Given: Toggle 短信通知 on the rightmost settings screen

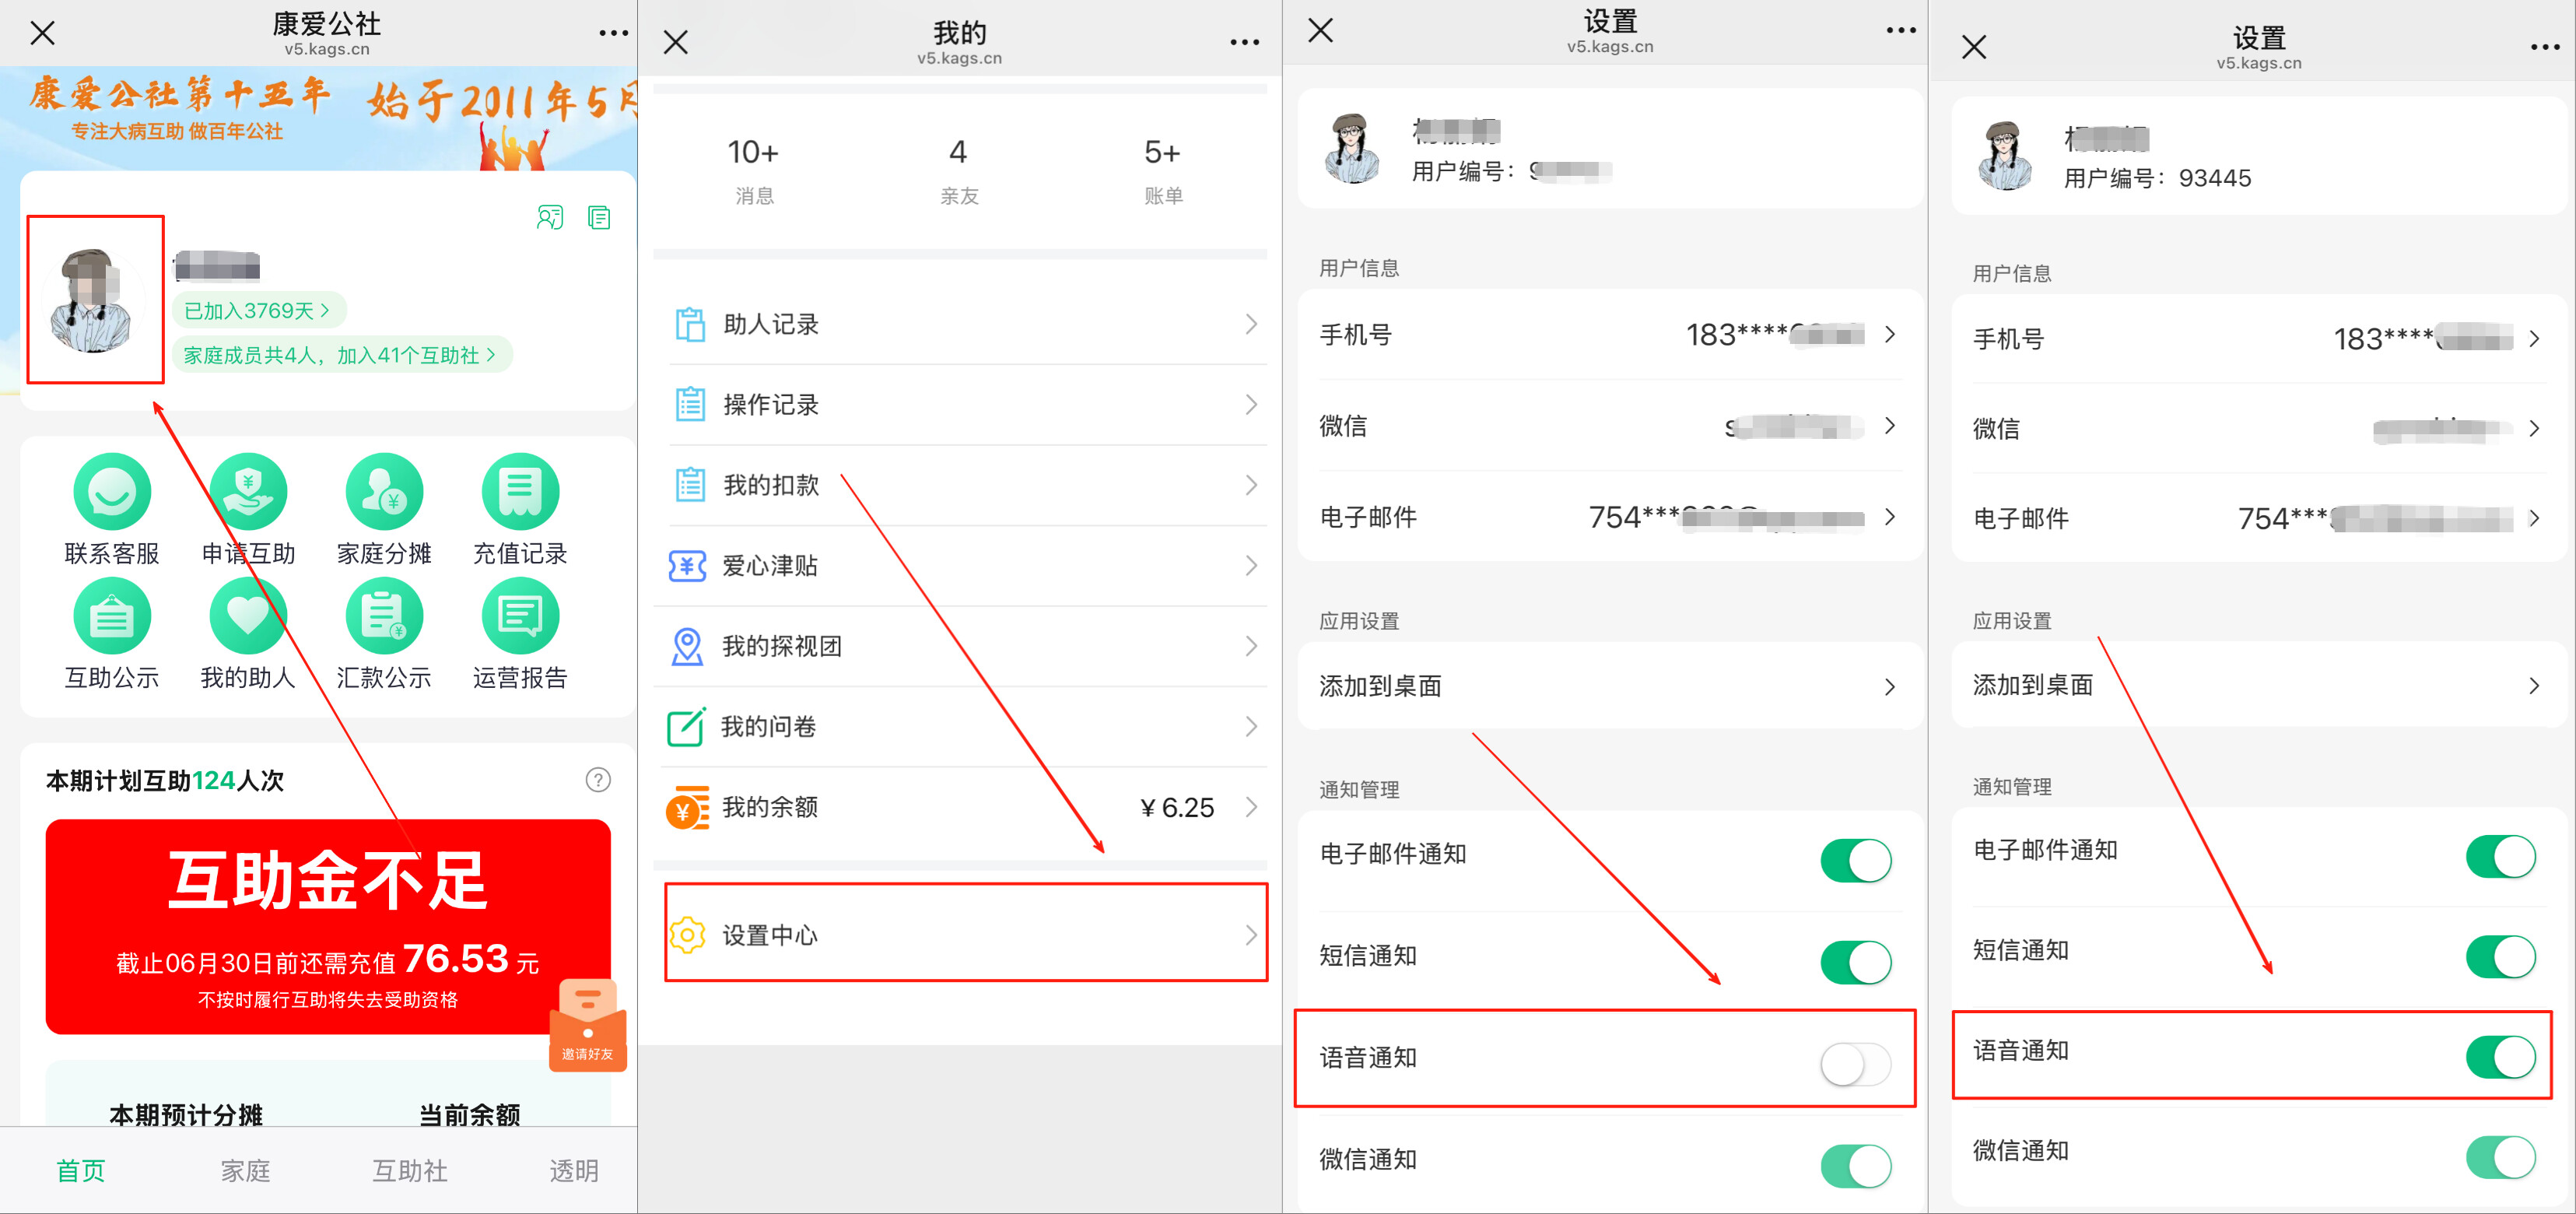Looking at the screenshot, I should pos(2500,956).
